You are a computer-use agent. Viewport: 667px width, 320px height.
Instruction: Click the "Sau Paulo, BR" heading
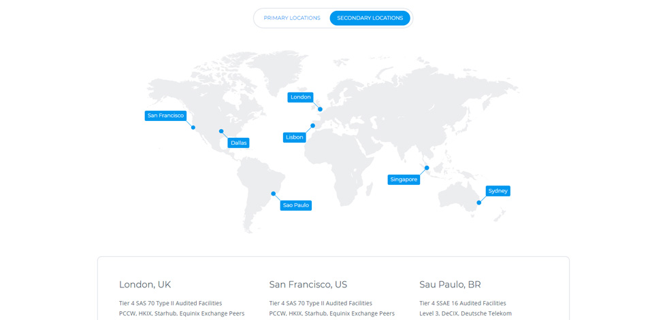tap(450, 285)
